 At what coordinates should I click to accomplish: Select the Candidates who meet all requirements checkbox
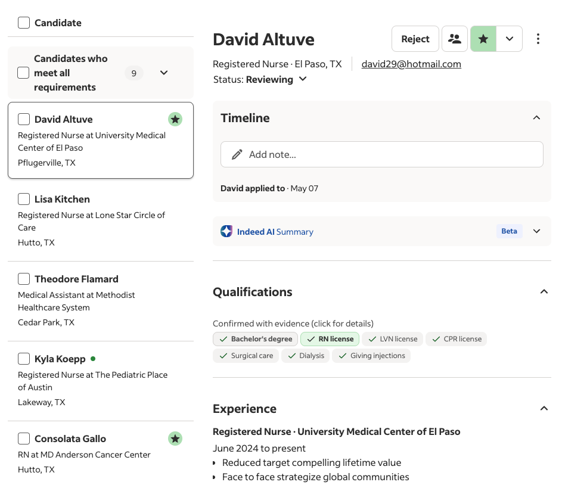click(x=24, y=73)
